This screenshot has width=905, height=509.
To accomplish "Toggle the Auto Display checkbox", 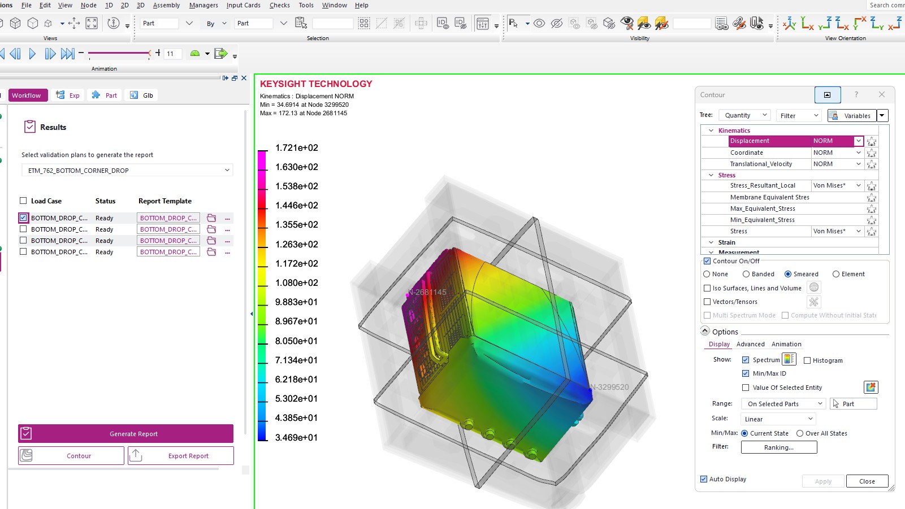I will (x=704, y=479).
